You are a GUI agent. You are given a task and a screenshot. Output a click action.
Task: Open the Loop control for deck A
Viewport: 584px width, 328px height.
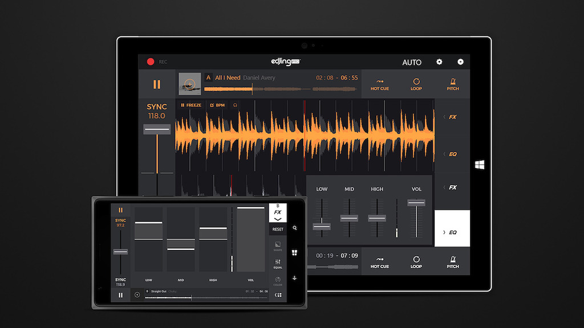416,85
